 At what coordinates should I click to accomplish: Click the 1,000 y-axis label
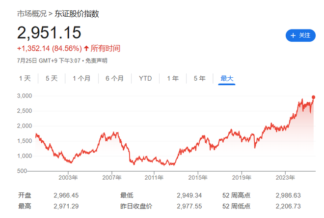point(25,156)
